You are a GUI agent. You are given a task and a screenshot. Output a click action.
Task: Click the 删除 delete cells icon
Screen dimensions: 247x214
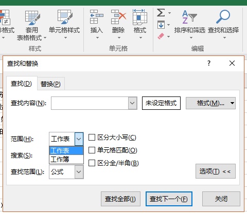118,17
